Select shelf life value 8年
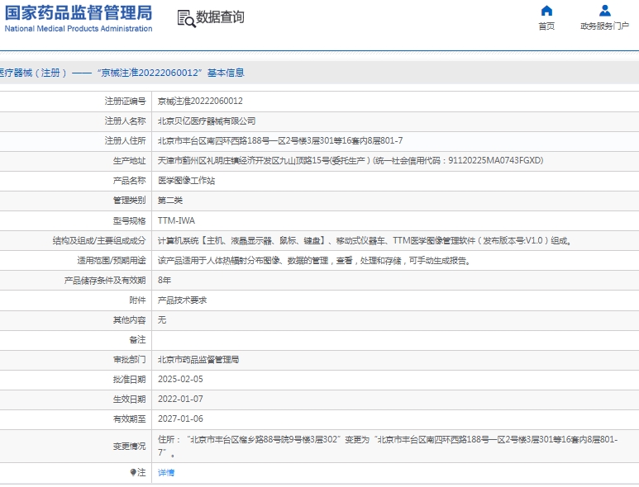Image resolution: width=639 pixels, height=487 pixels. 165,280
